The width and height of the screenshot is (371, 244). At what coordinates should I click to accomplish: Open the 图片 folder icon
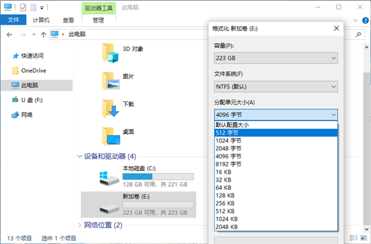111,81
